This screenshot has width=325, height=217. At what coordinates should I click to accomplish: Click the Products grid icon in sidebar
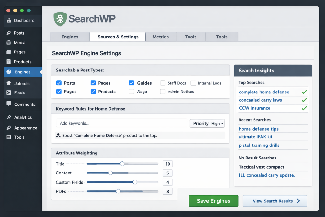[8, 62]
